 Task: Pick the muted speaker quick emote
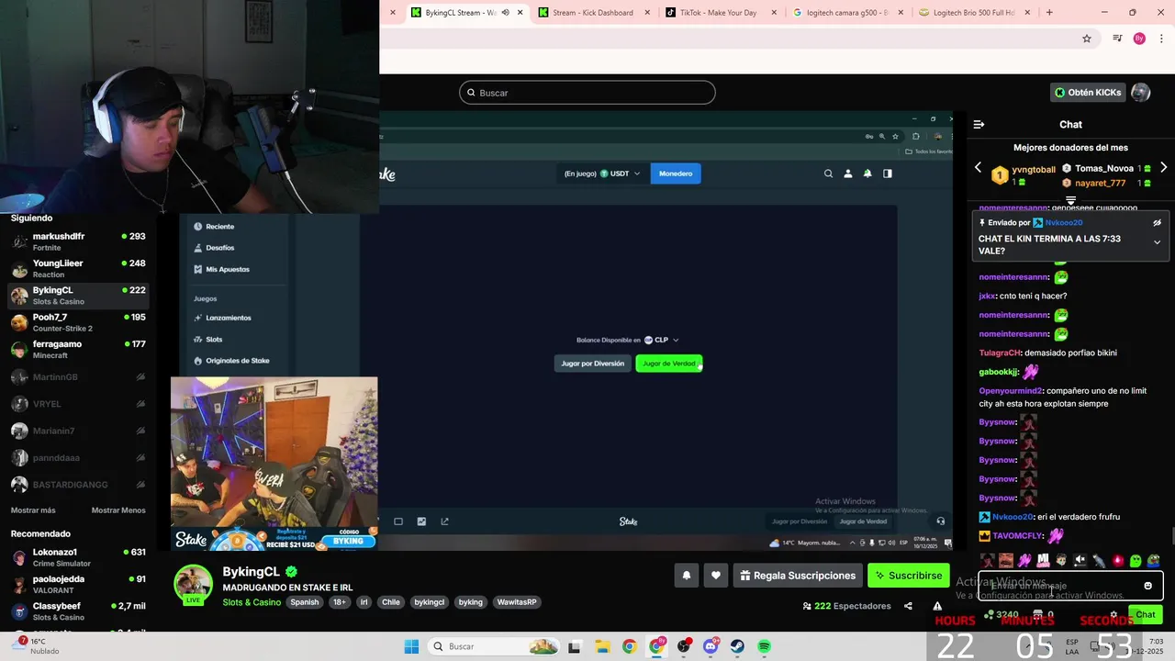[1080, 560]
